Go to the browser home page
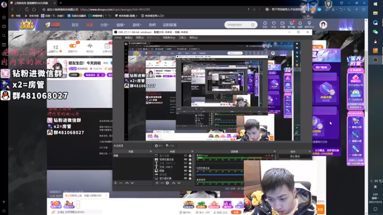This screenshot has height=215, width=383. click(x=34, y=10)
